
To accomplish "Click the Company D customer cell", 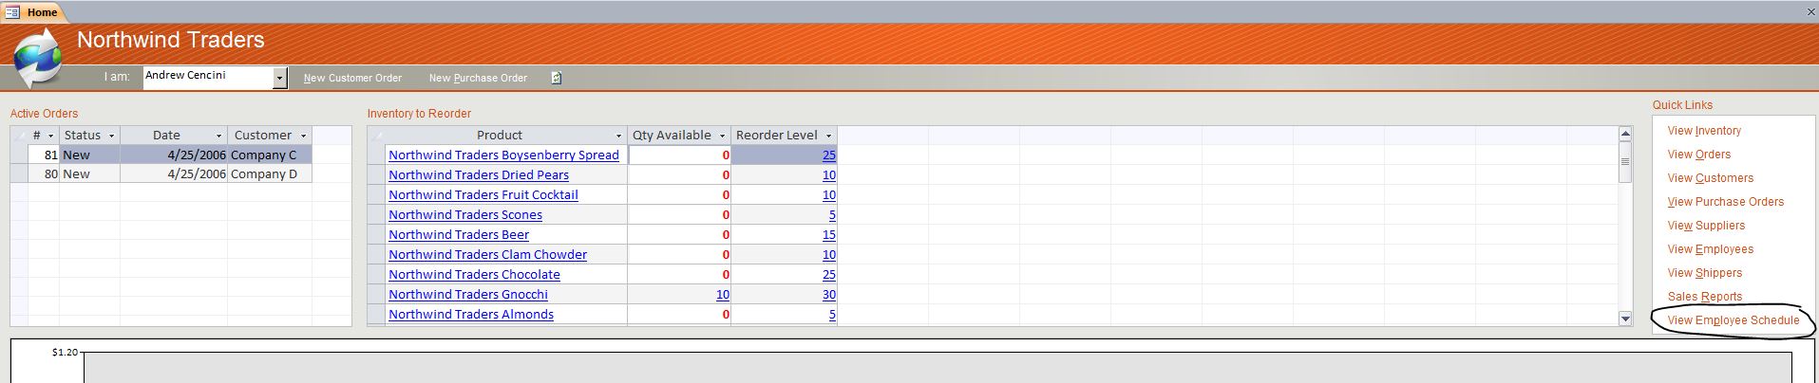I will [x=270, y=174].
